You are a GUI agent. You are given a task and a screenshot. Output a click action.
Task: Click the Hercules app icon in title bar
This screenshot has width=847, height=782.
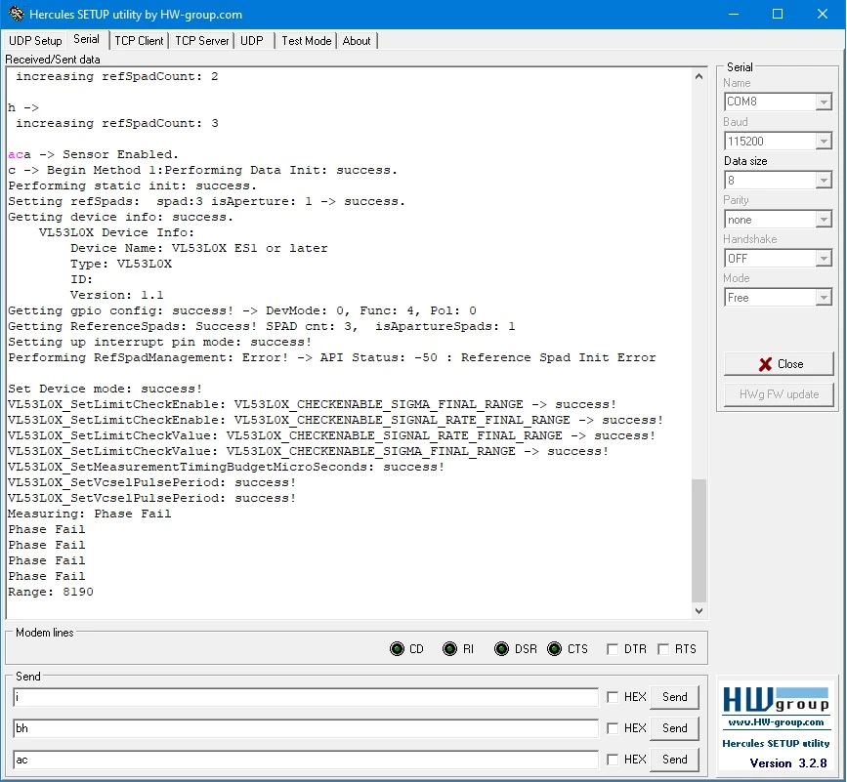pyautogui.click(x=15, y=14)
